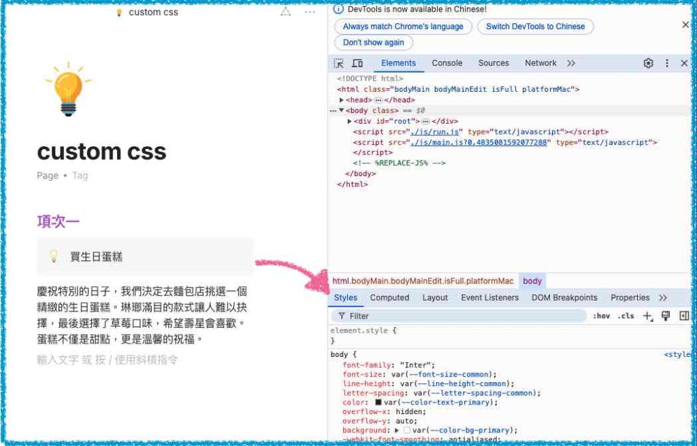Click the 買生日蛋糕 callout text

point(96,257)
